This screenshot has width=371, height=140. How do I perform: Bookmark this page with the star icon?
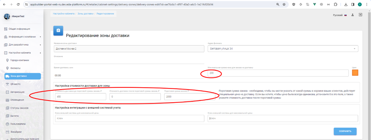(x=284, y=5)
